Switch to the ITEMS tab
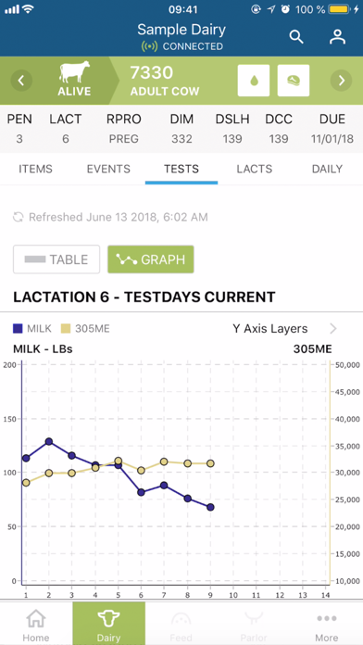This screenshot has height=645, width=363. point(36,169)
